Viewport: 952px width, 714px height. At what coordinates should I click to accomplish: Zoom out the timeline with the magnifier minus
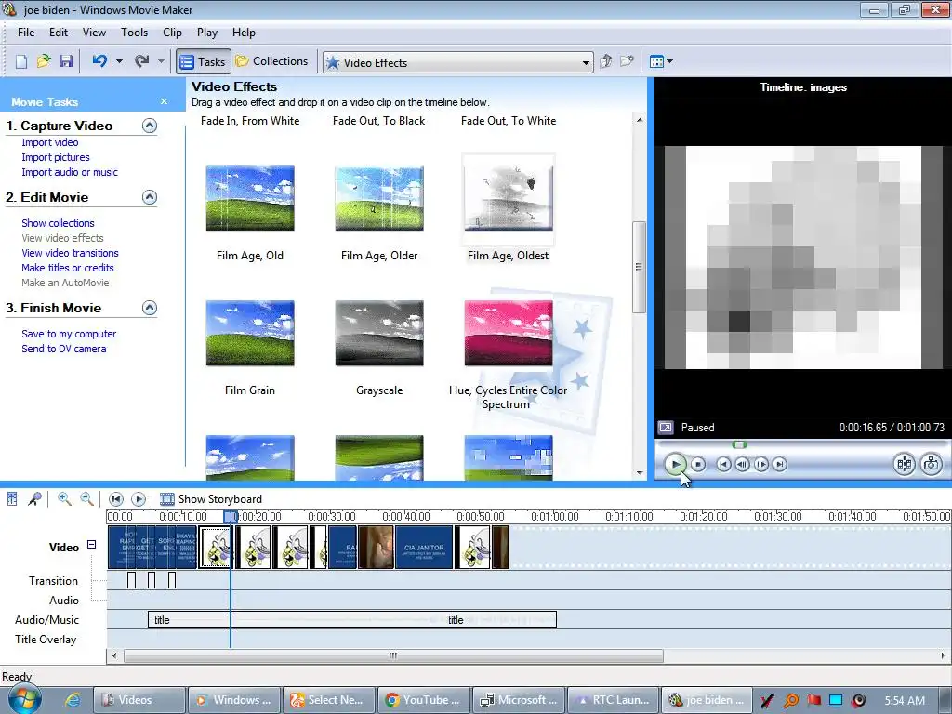86,499
